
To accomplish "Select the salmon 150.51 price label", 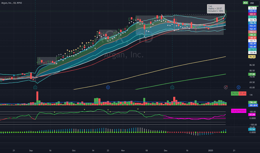I will [252, 32].
